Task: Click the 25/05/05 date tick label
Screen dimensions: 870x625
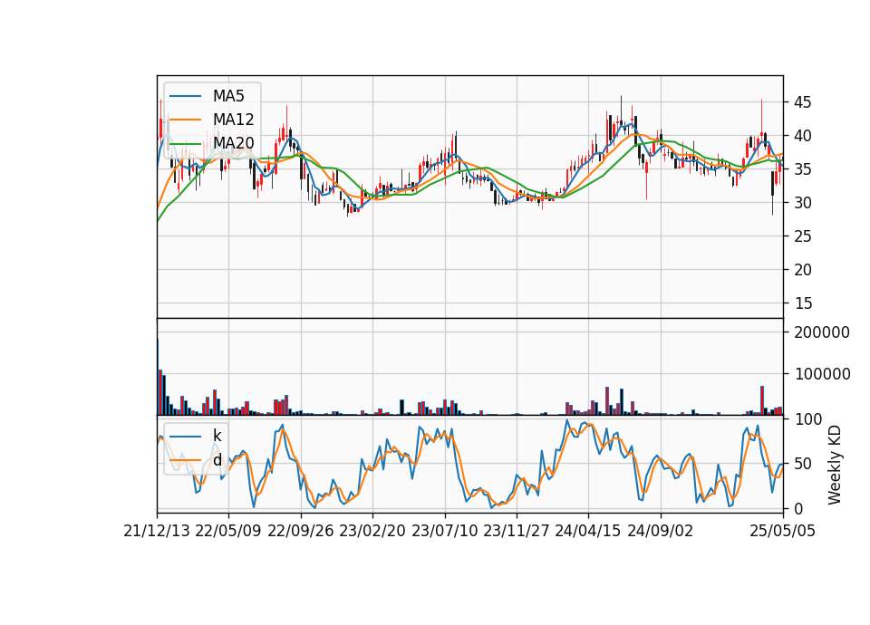Action: (783, 531)
